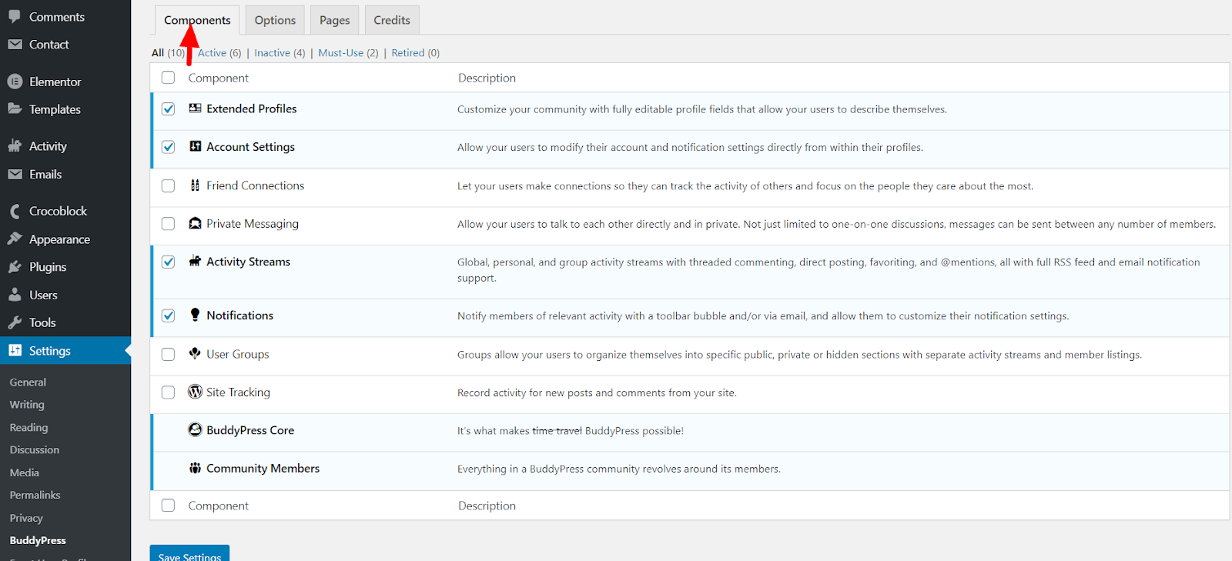The width and height of the screenshot is (1232, 561).
Task: Enable the Private Messaging checkbox
Action: click(168, 224)
